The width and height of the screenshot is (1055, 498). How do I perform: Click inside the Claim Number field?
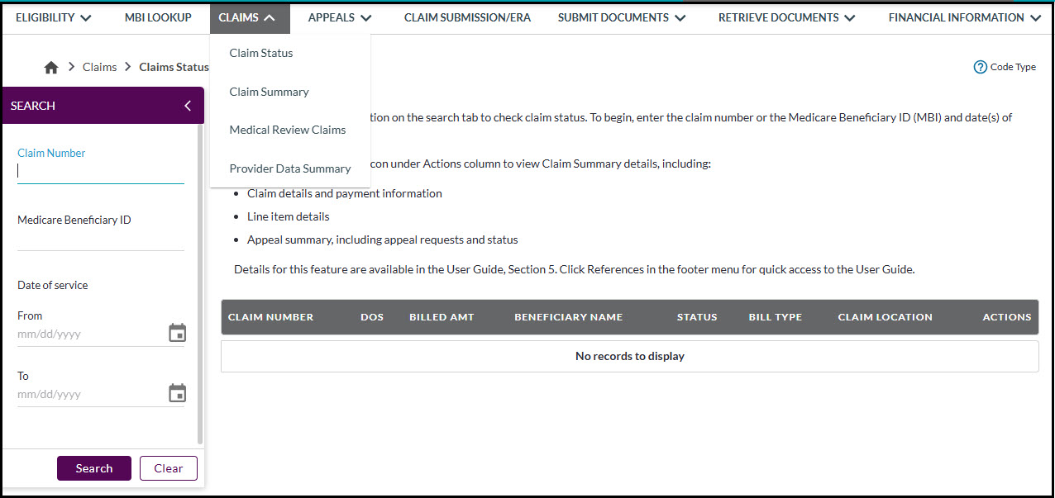point(99,171)
